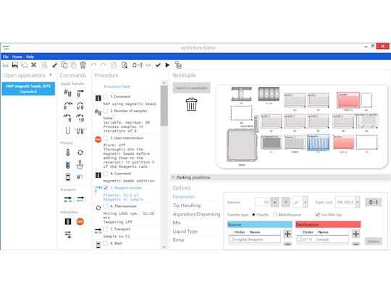Open the Aspiration/Dispensing options tab
This screenshot has height=293, width=391.
[196, 214]
